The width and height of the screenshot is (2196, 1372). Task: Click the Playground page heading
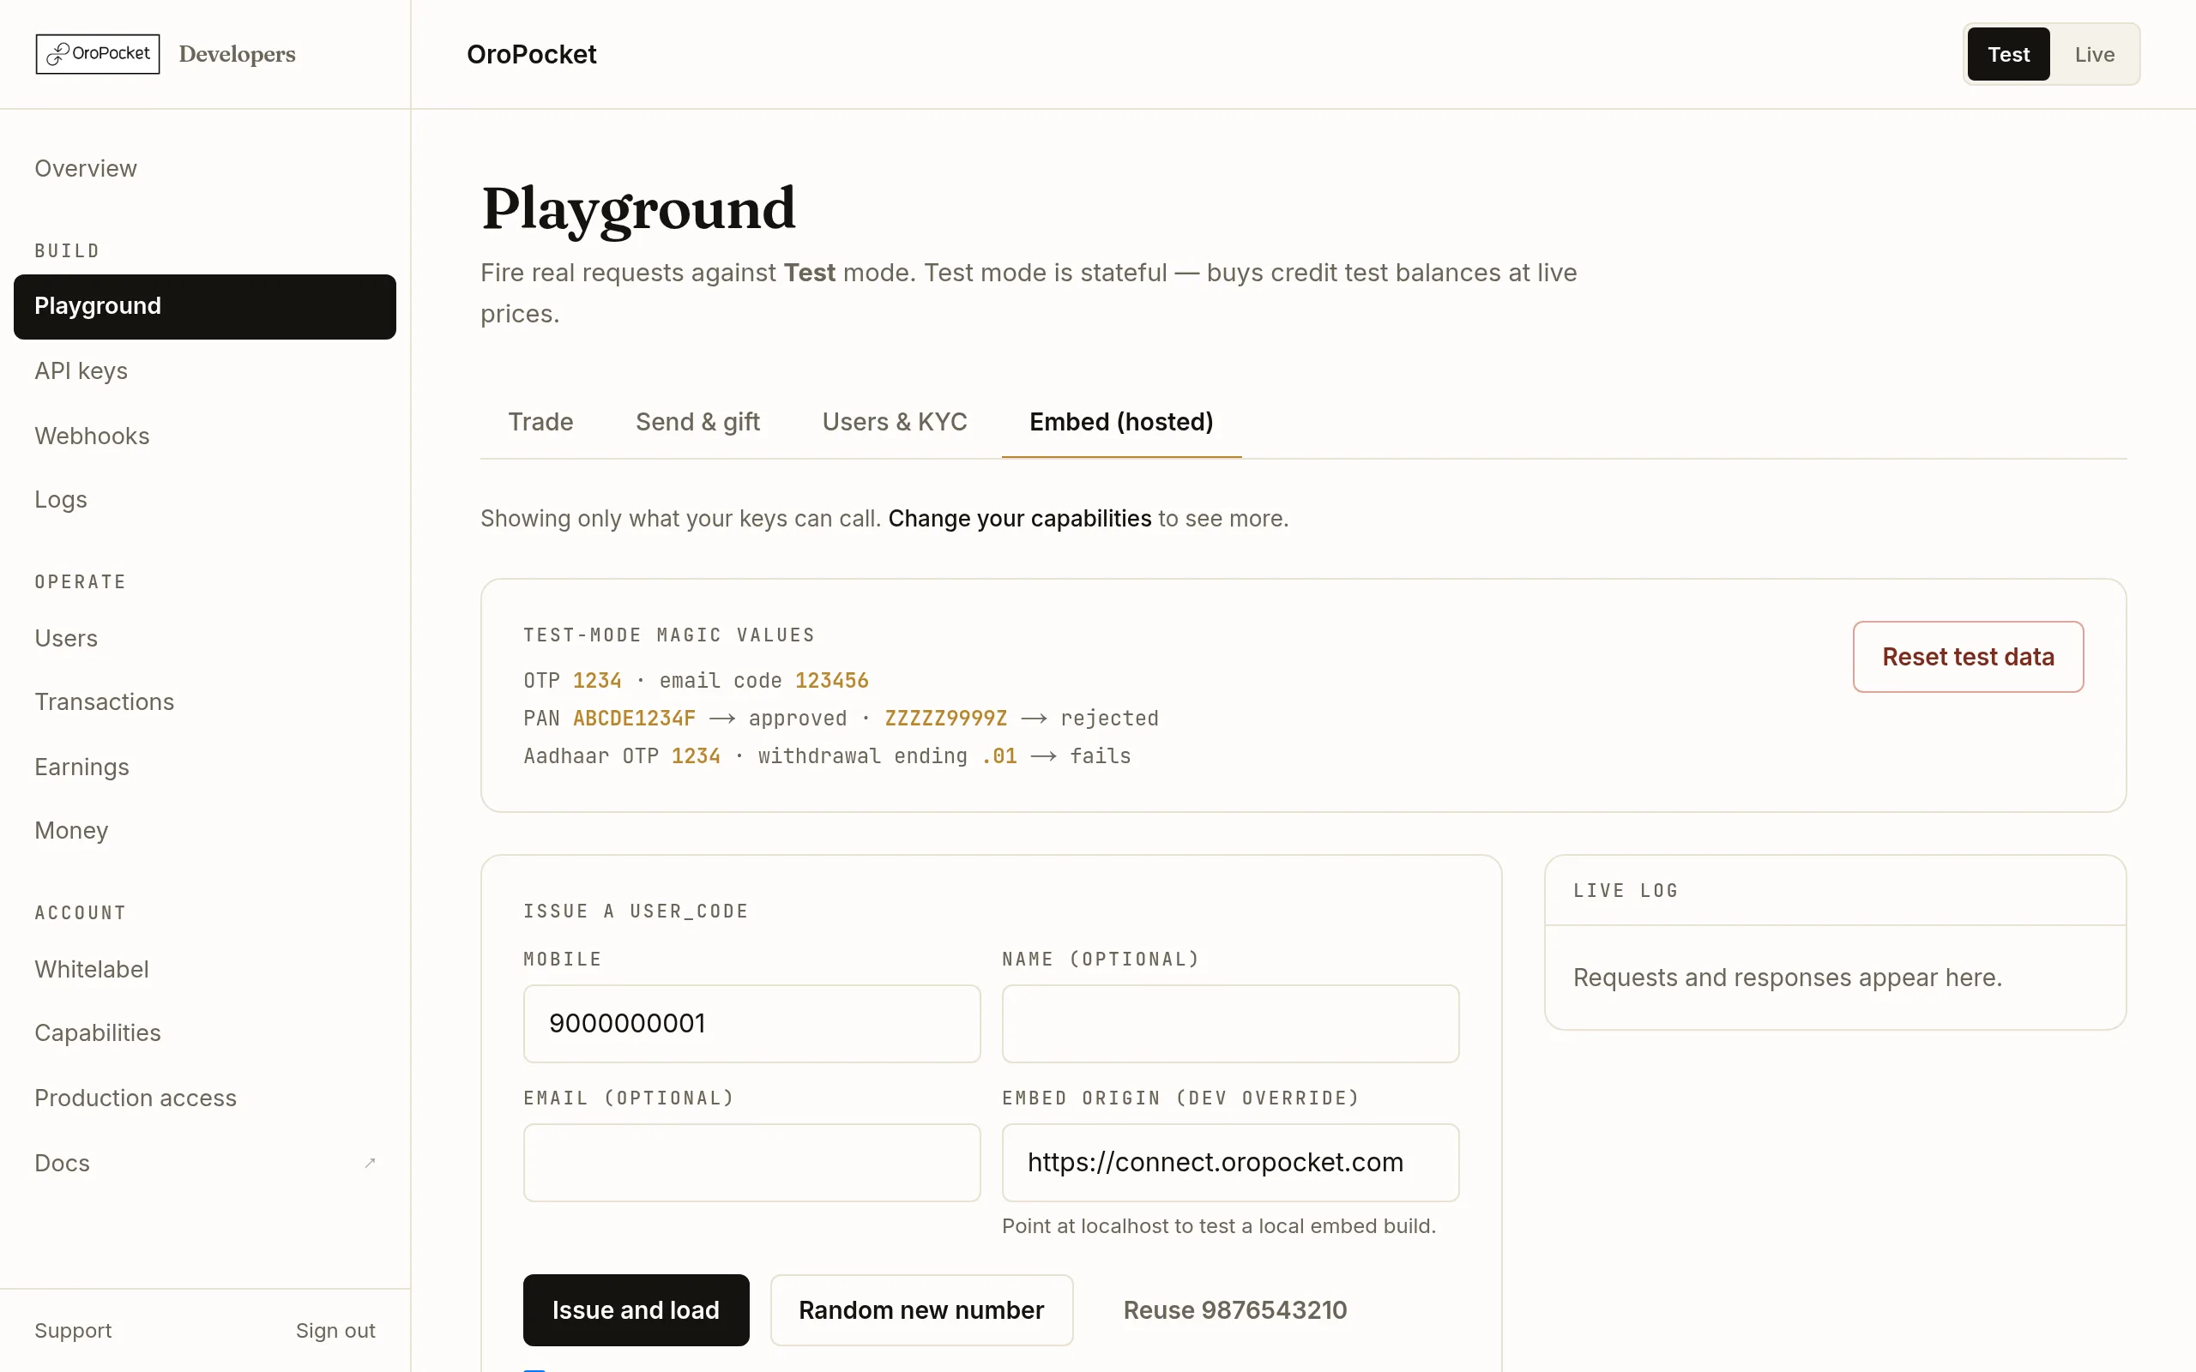point(638,208)
